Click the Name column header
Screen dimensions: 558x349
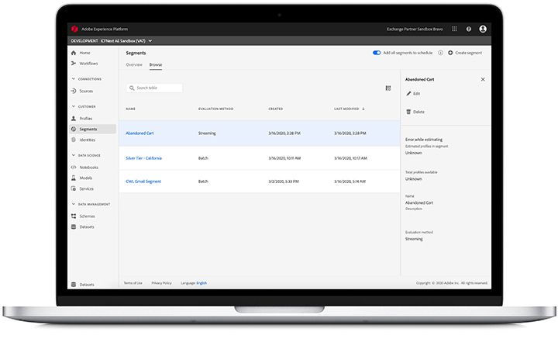click(x=130, y=109)
